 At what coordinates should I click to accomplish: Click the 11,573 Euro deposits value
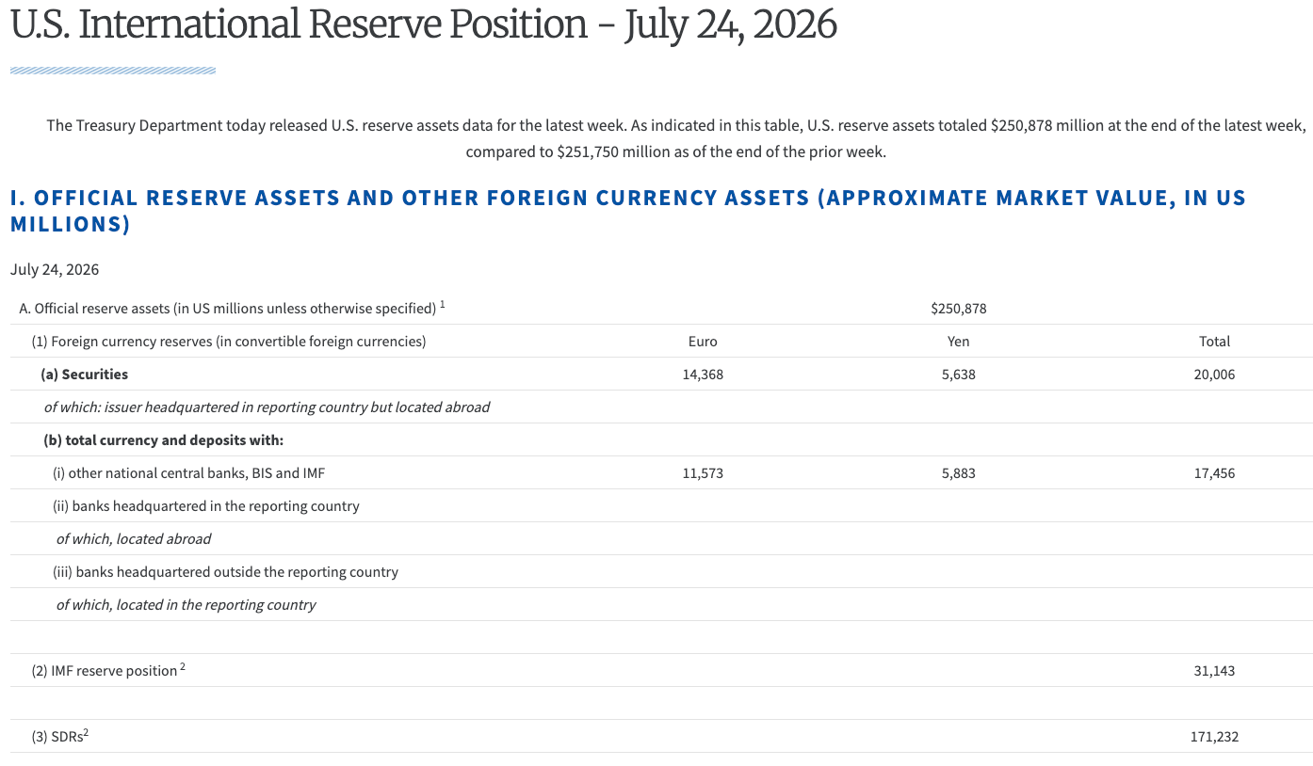click(703, 473)
